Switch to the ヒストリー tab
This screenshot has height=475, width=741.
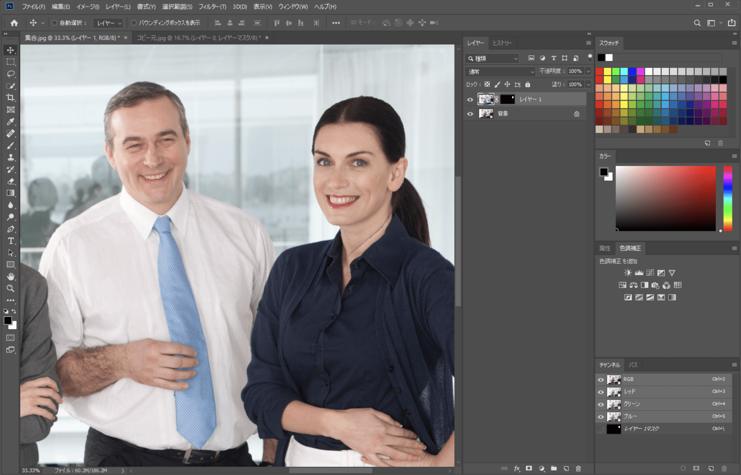pos(502,43)
